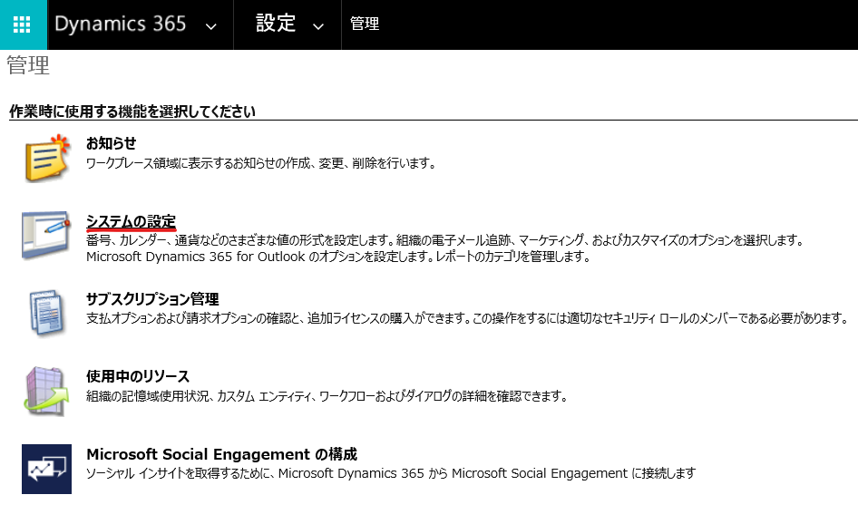
Task: Click the description starting ソーシャル インサイトを取得
Action: pyautogui.click(x=391, y=473)
